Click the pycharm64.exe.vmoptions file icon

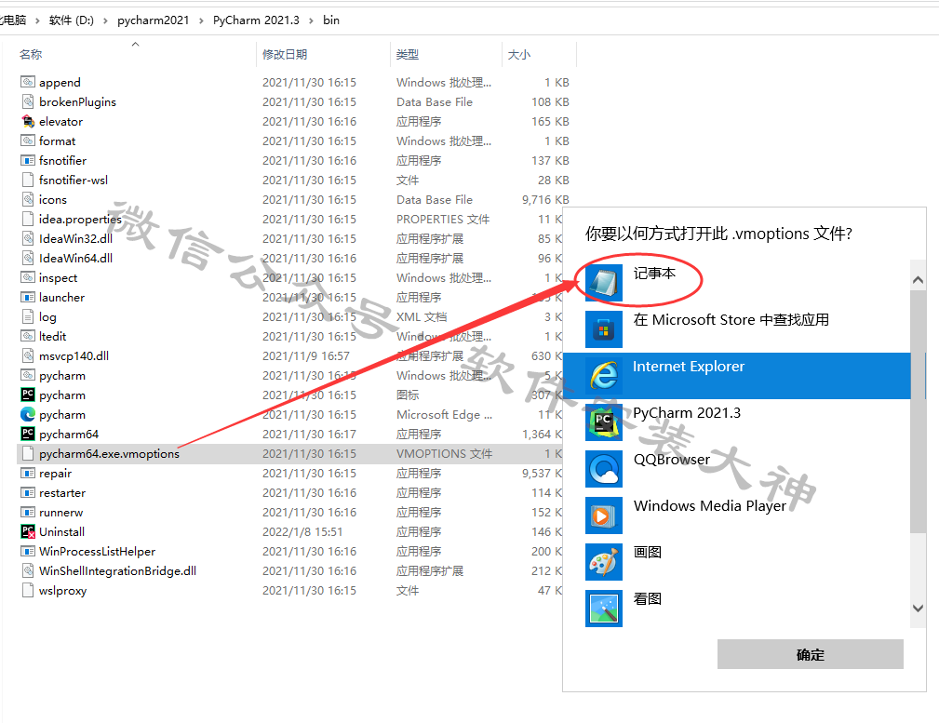point(28,453)
